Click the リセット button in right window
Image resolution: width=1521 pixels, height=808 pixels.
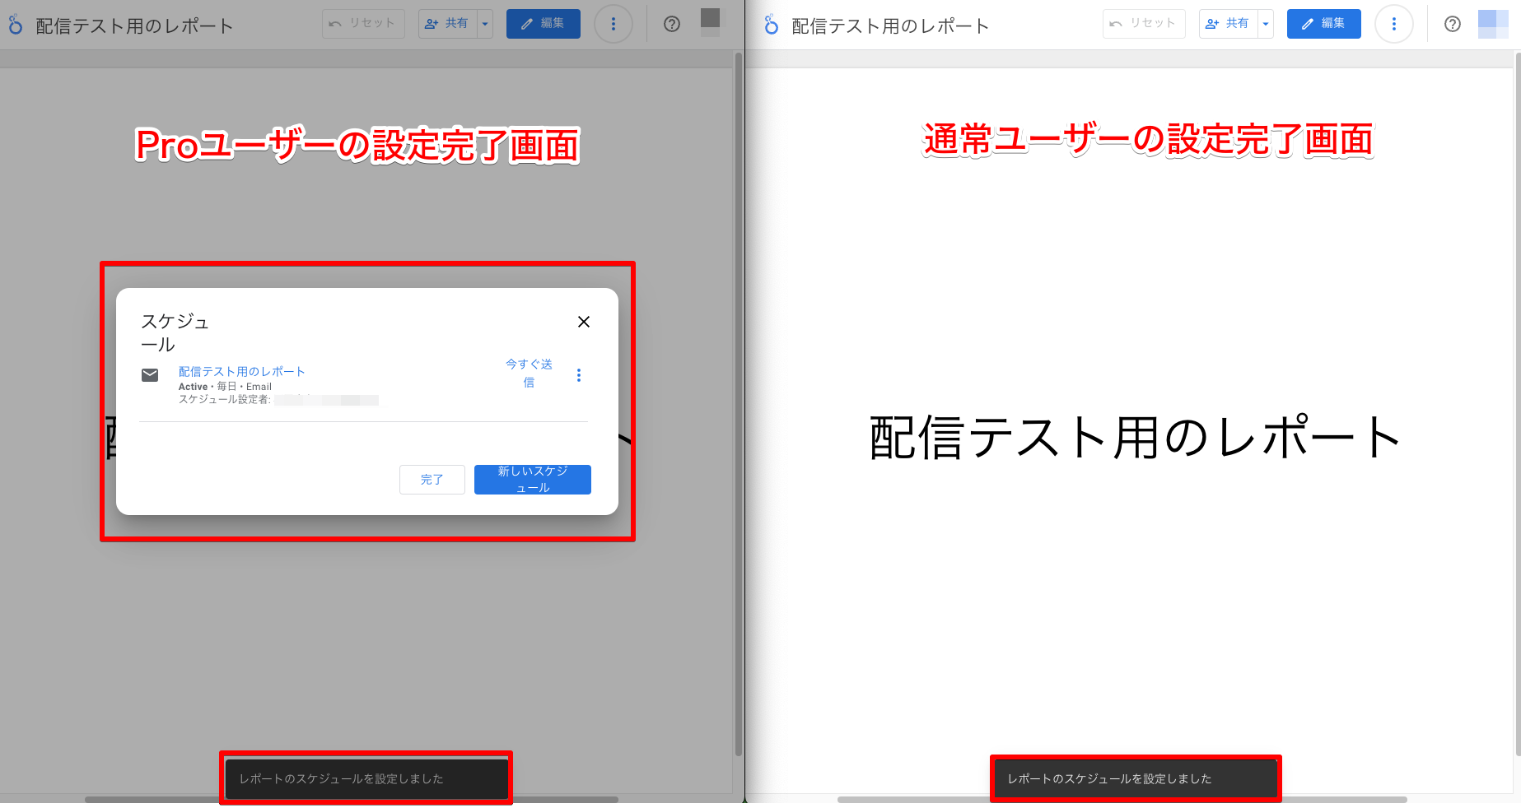(1143, 24)
